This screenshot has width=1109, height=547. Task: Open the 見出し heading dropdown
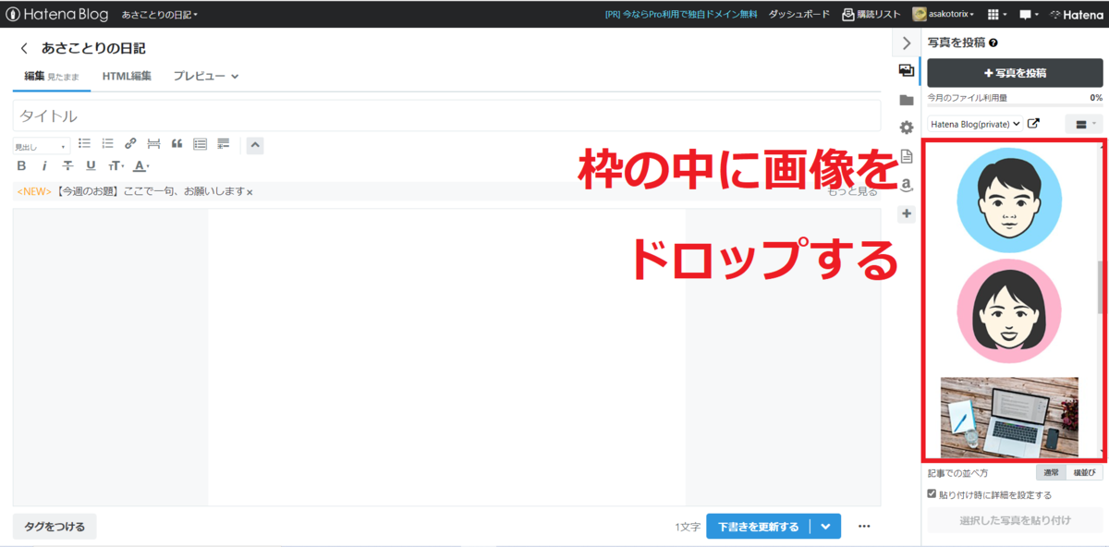click(x=41, y=144)
